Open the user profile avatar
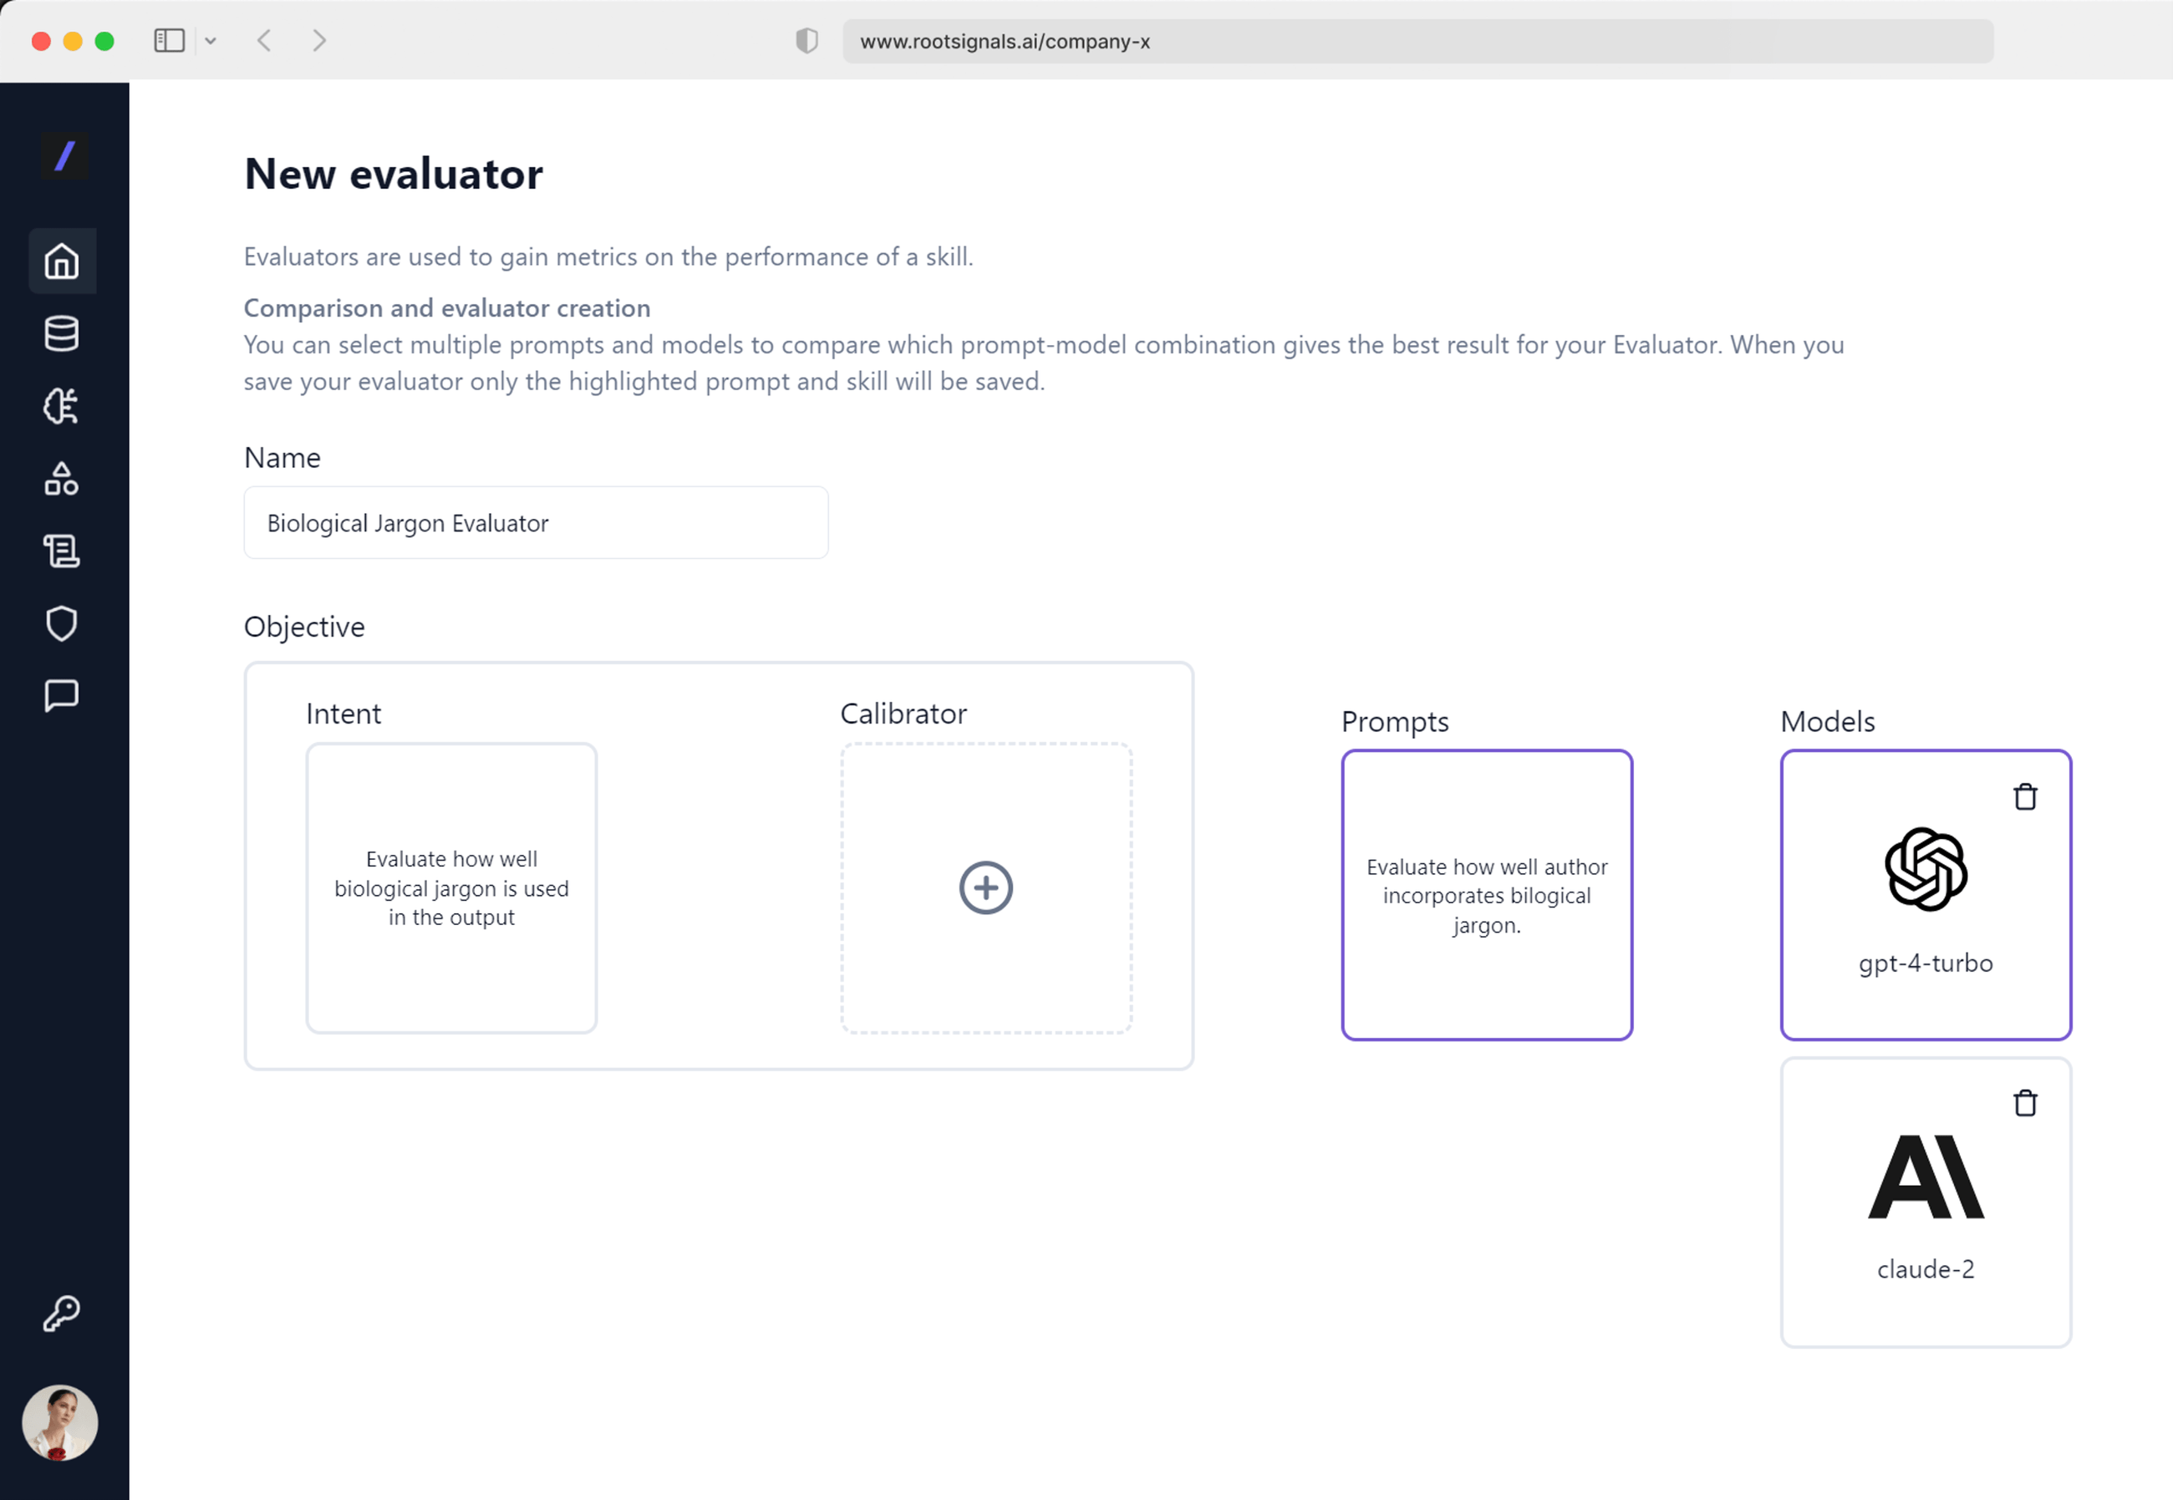This screenshot has width=2173, height=1500. pos(62,1422)
